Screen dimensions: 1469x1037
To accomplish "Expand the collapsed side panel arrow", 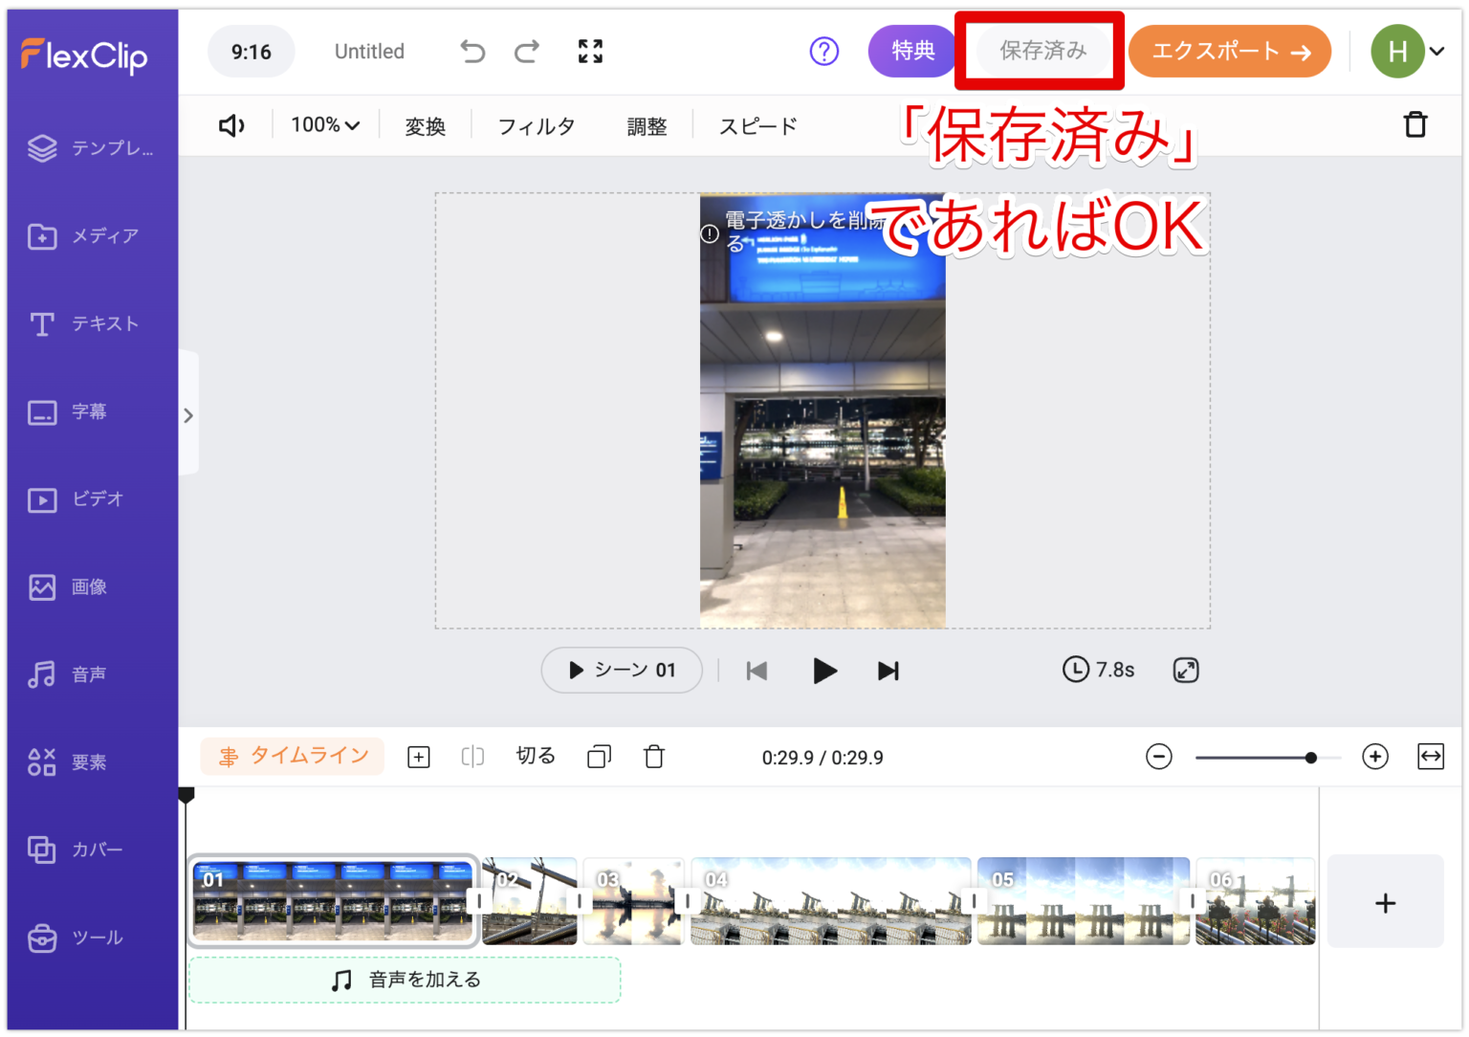I will [187, 413].
